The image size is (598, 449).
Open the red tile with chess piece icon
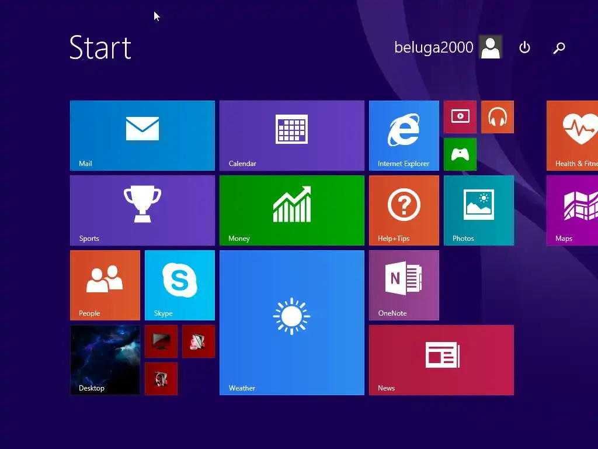199,341
